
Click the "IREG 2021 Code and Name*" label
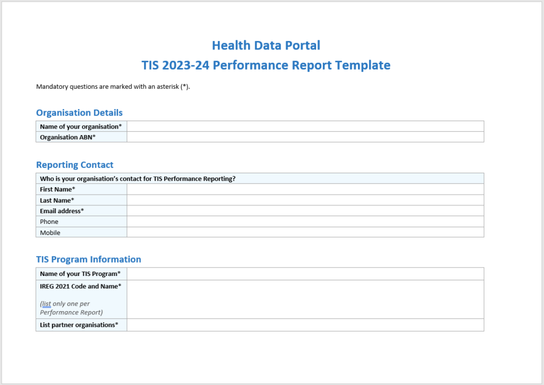pos(80,287)
